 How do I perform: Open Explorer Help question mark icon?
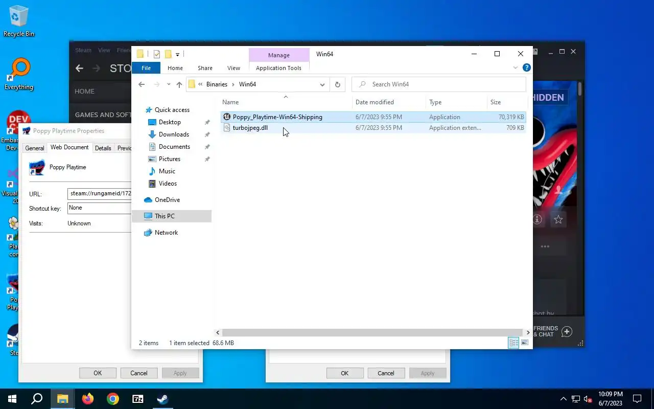(x=527, y=67)
